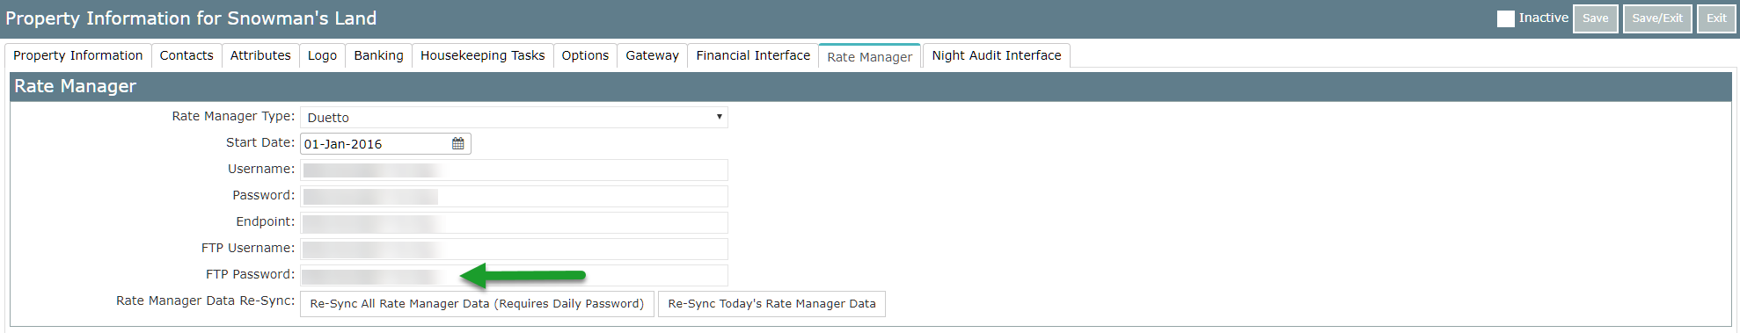Tick the Inactive checkbox
1740x333 pixels.
(1506, 18)
